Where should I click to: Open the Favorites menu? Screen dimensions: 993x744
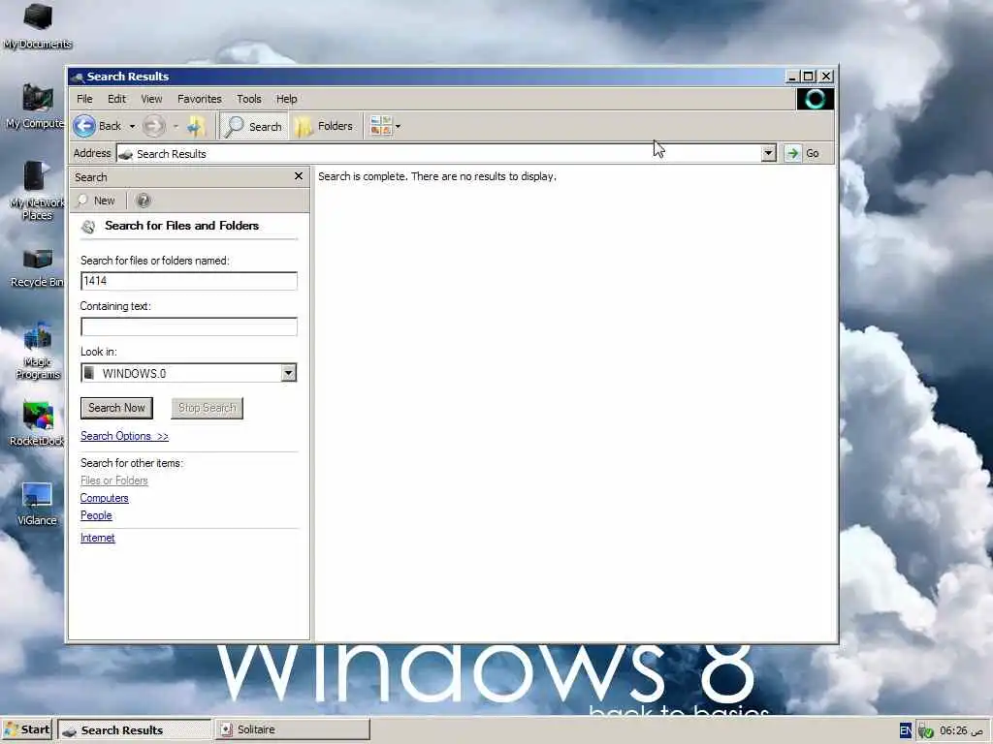point(200,99)
